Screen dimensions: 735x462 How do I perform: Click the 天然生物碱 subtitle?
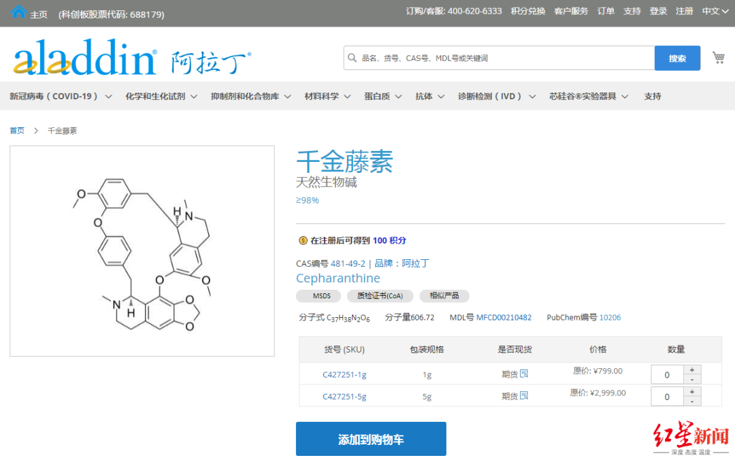326,182
